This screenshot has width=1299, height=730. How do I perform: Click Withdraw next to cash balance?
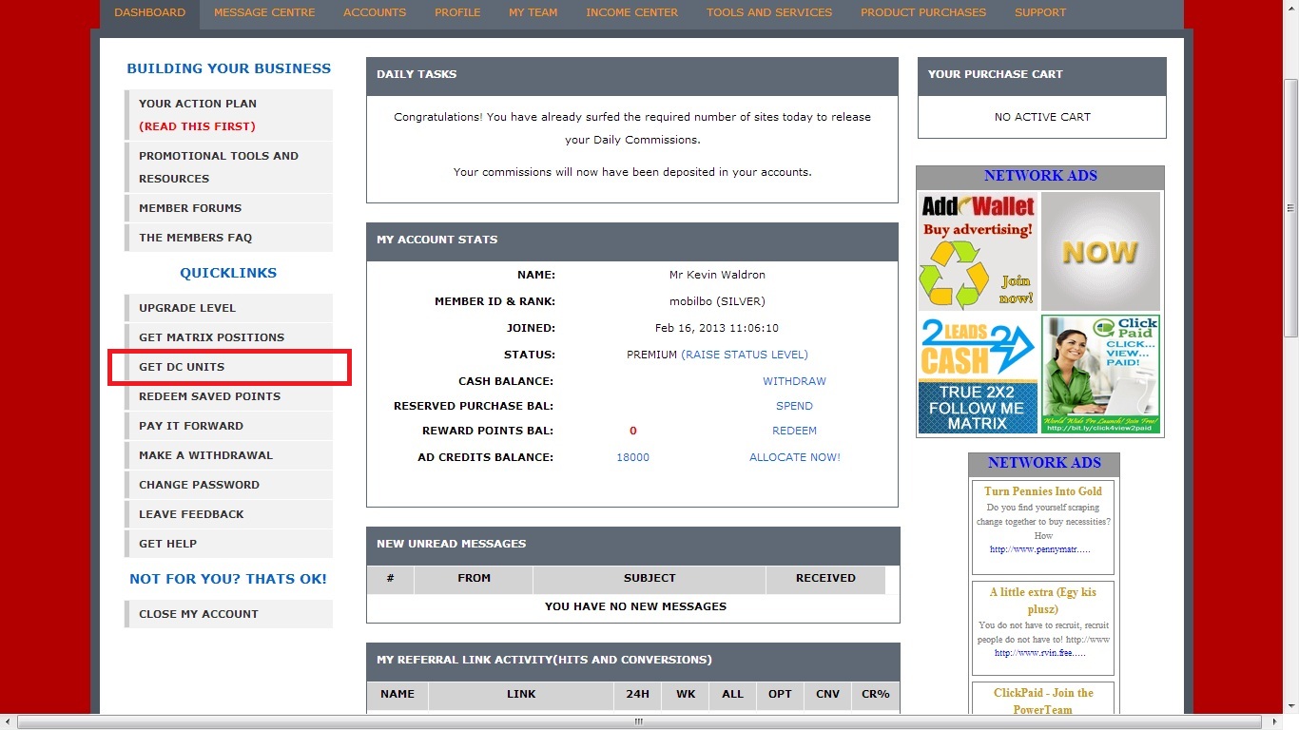pyautogui.click(x=794, y=381)
